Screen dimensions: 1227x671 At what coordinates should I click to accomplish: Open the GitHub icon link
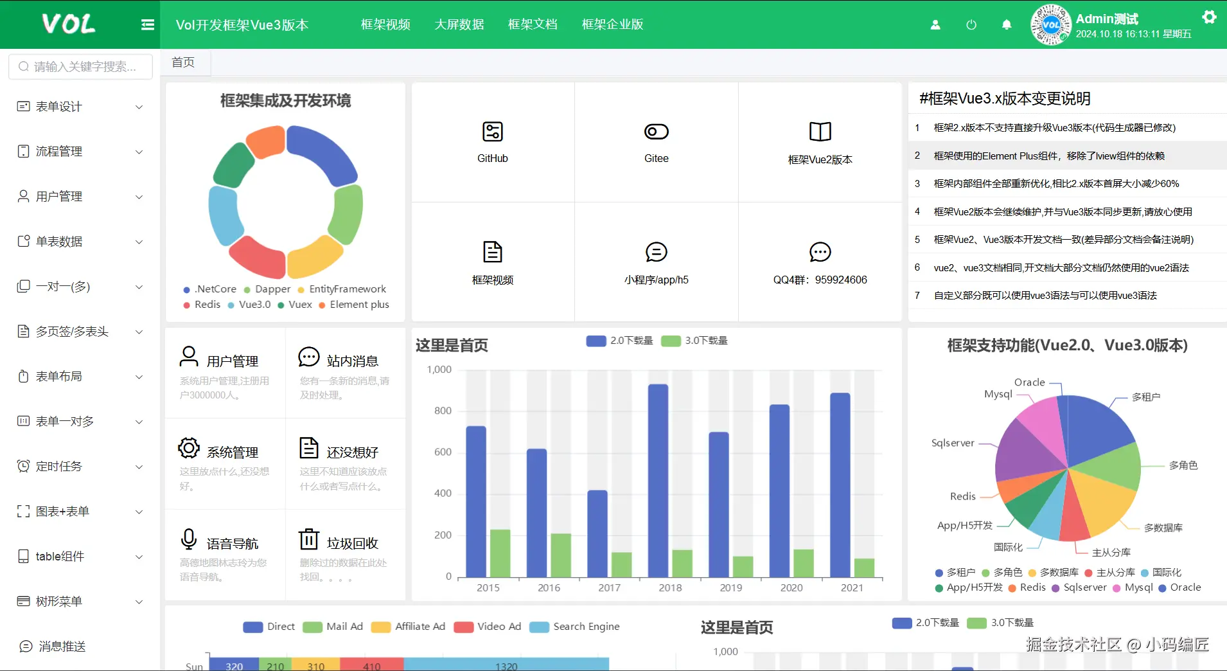(493, 132)
